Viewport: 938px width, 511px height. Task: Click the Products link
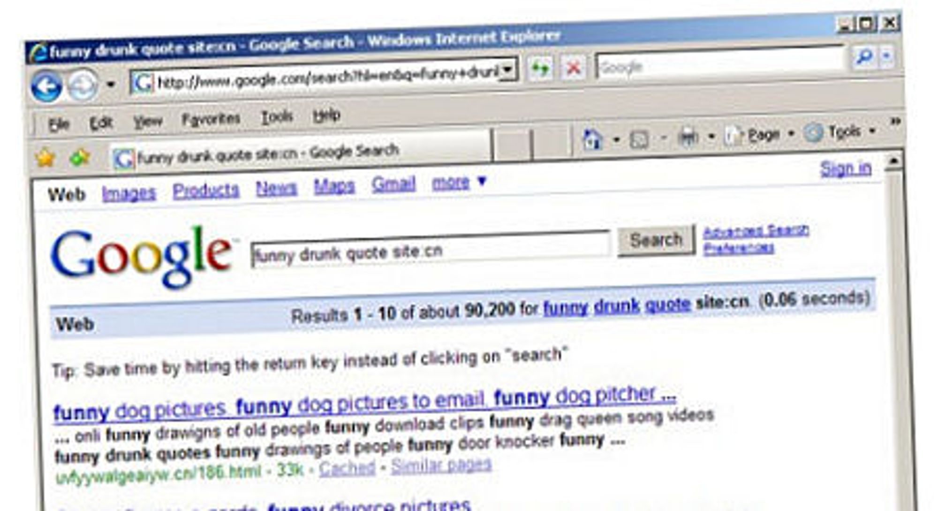click(x=206, y=191)
